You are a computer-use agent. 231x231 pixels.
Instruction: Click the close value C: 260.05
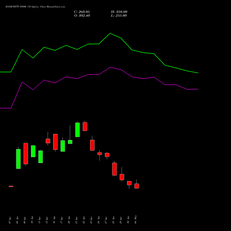[82, 12]
